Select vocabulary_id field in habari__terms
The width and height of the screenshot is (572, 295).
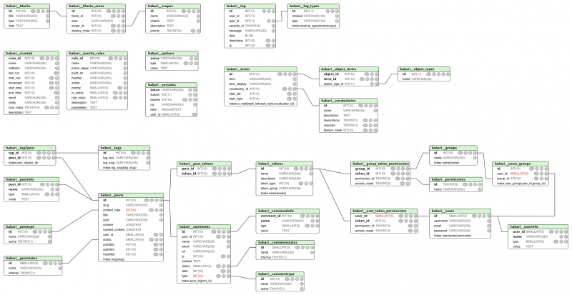pyautogui.click(x=261, y=89)
